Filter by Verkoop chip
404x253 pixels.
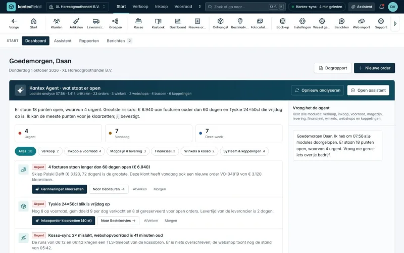coord(50,151)
